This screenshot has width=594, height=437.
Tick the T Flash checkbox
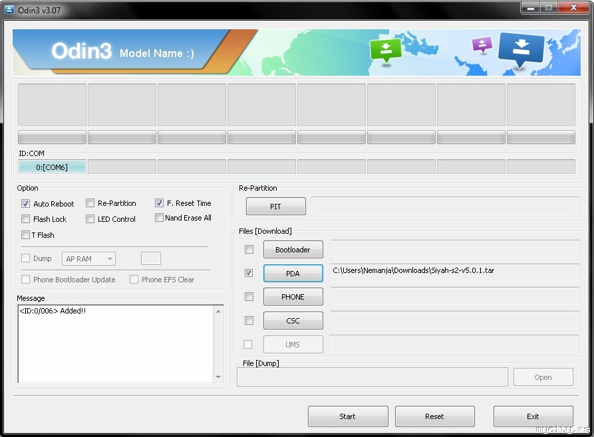point(25,235)
